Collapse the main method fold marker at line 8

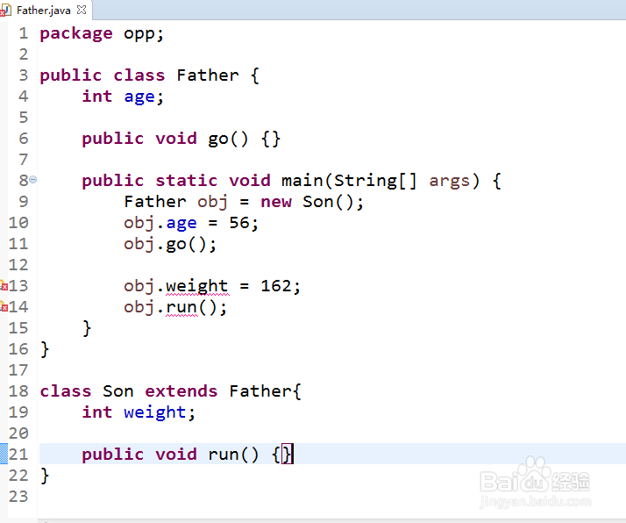(x=33, y=180)
